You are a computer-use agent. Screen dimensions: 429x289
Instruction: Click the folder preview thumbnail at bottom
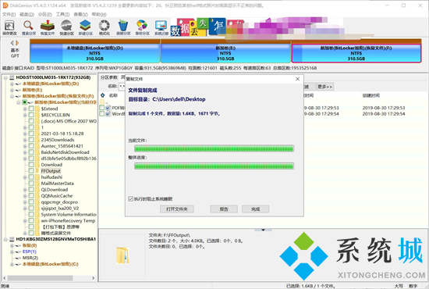point(122,256)
